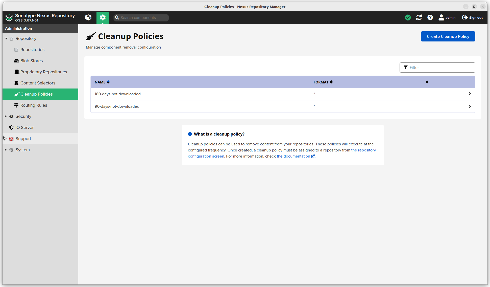Viewport: 490px width, 287px height.
Task: Select the 90-days-not-downloaded row name
Action: [117, 106]
